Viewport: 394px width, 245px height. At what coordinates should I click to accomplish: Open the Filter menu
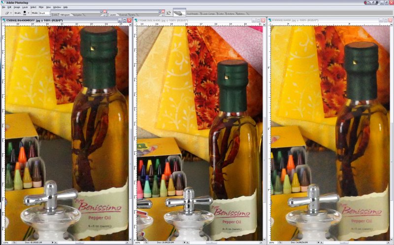coord(41,7)
